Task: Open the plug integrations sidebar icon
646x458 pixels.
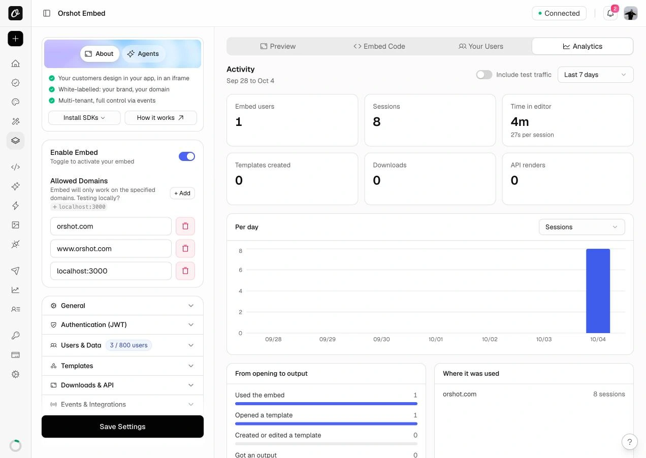Action: [15, 244]
